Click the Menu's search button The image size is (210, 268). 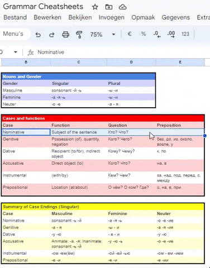(13, 34)
